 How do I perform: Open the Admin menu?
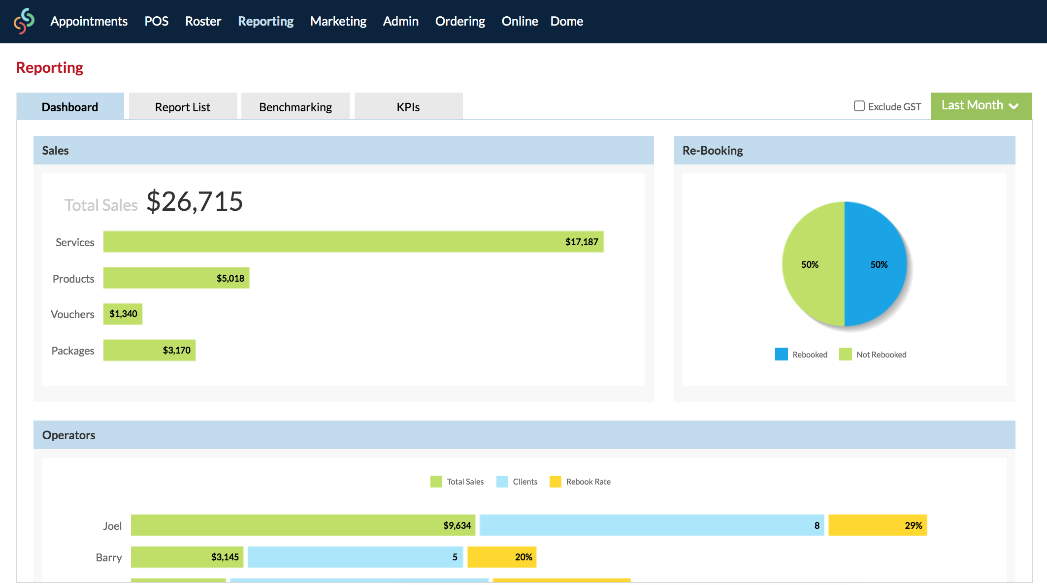point(401,21)
